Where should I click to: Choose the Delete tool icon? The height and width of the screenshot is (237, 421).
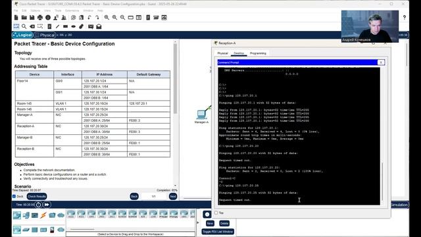point(32,26)
